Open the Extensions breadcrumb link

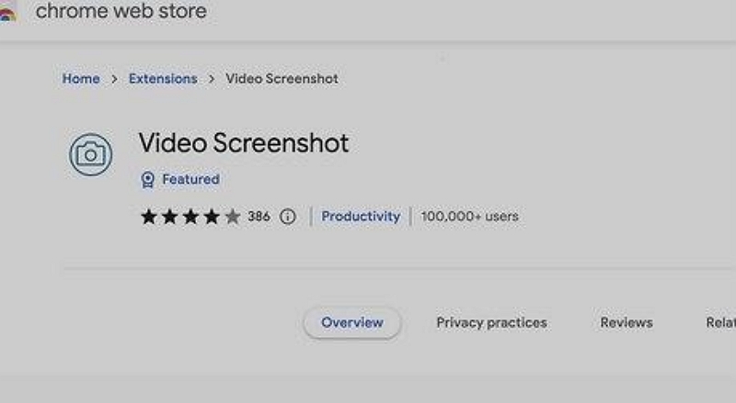tap(163, 79)
